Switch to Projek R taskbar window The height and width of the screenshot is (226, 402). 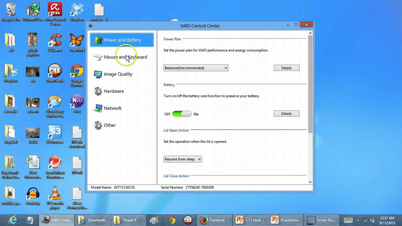[128, 220]
